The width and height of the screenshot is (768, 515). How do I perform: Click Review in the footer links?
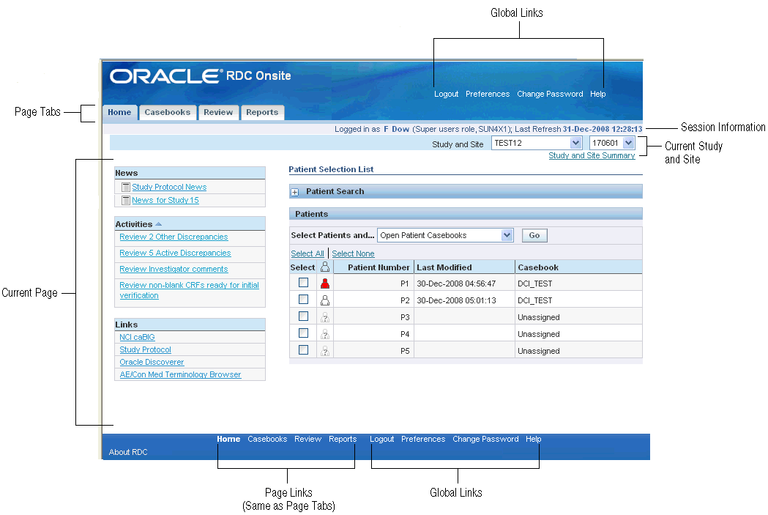[x=308, y=439]
